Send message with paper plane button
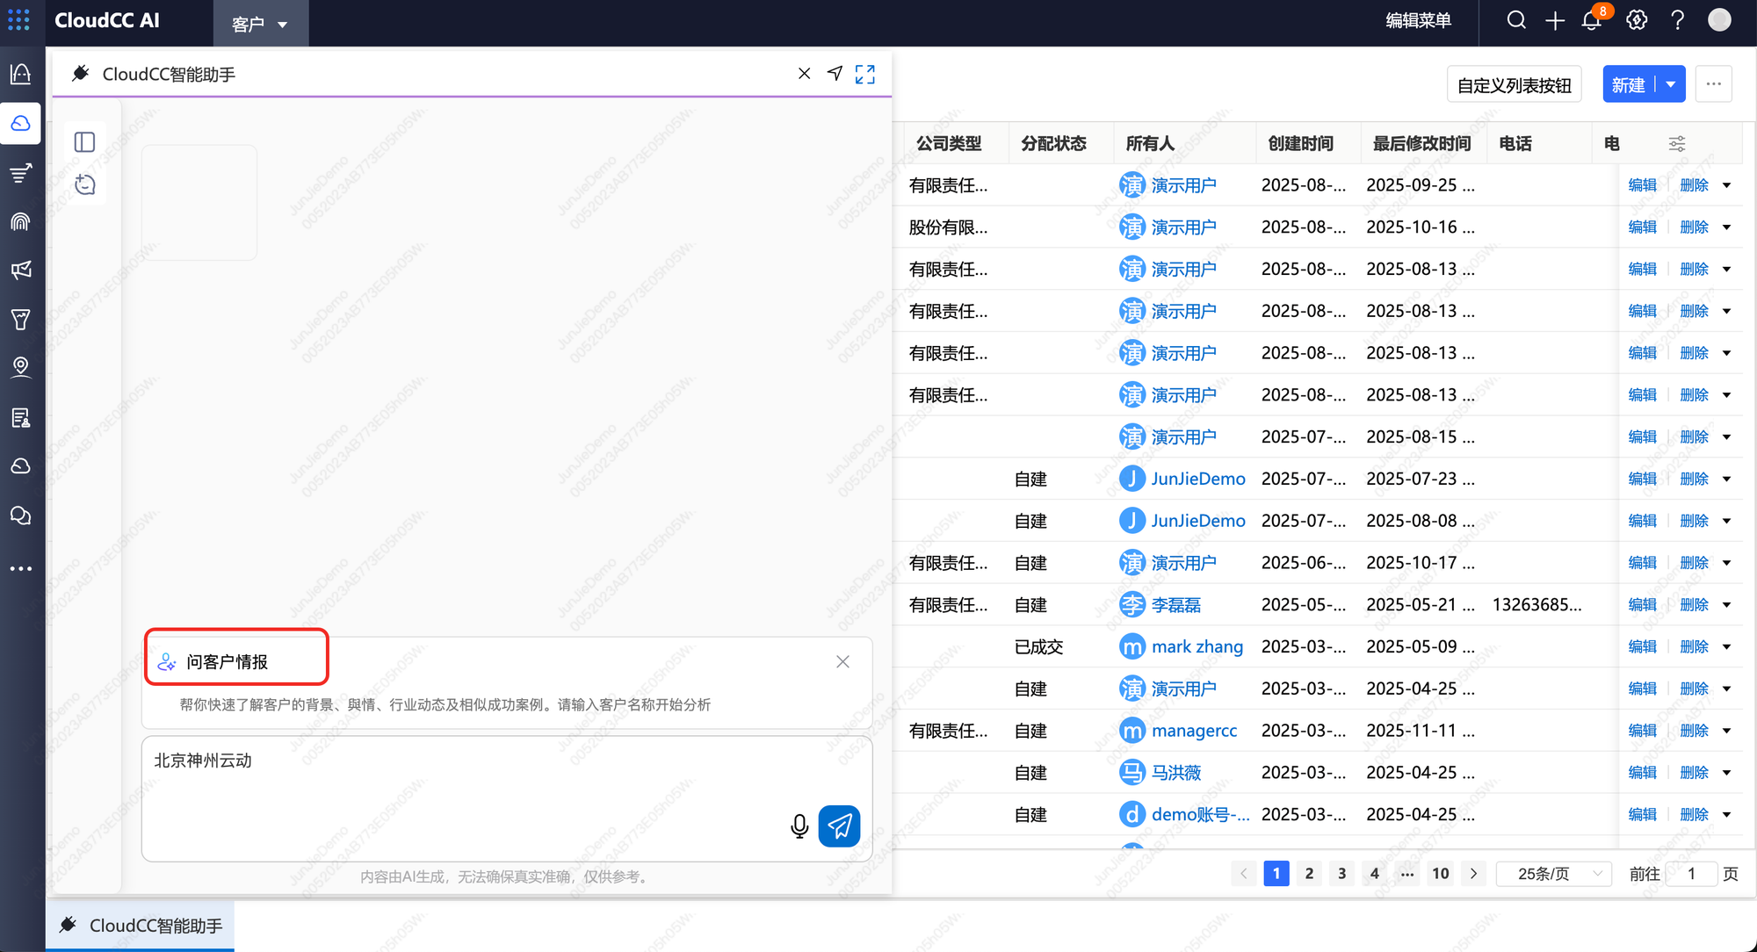The image size is (1757, 952). pos(839,826)
